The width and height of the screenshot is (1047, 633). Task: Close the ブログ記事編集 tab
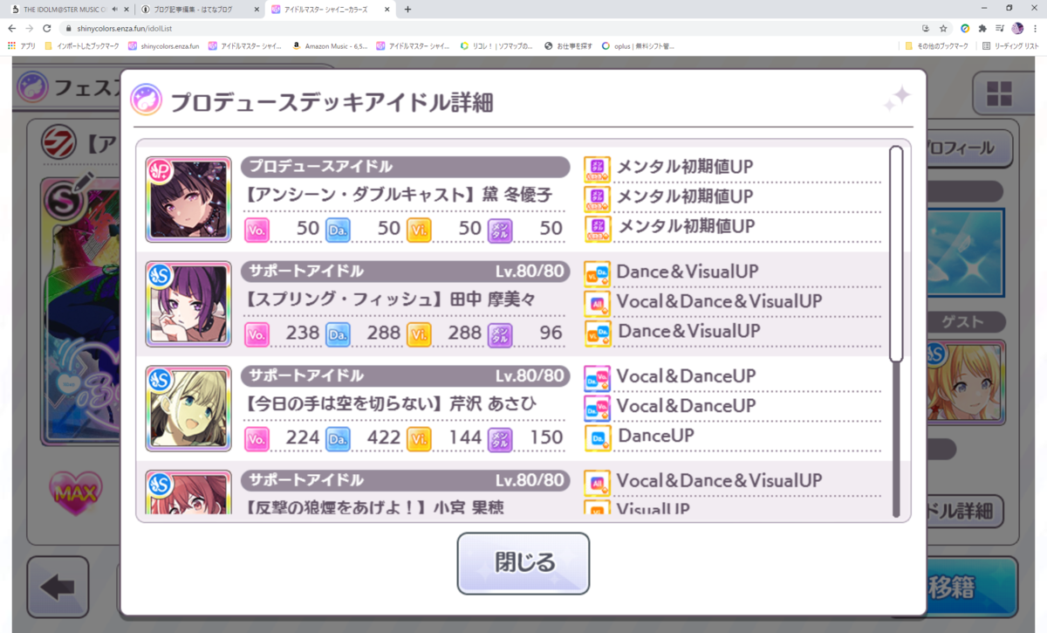(257, 10)
